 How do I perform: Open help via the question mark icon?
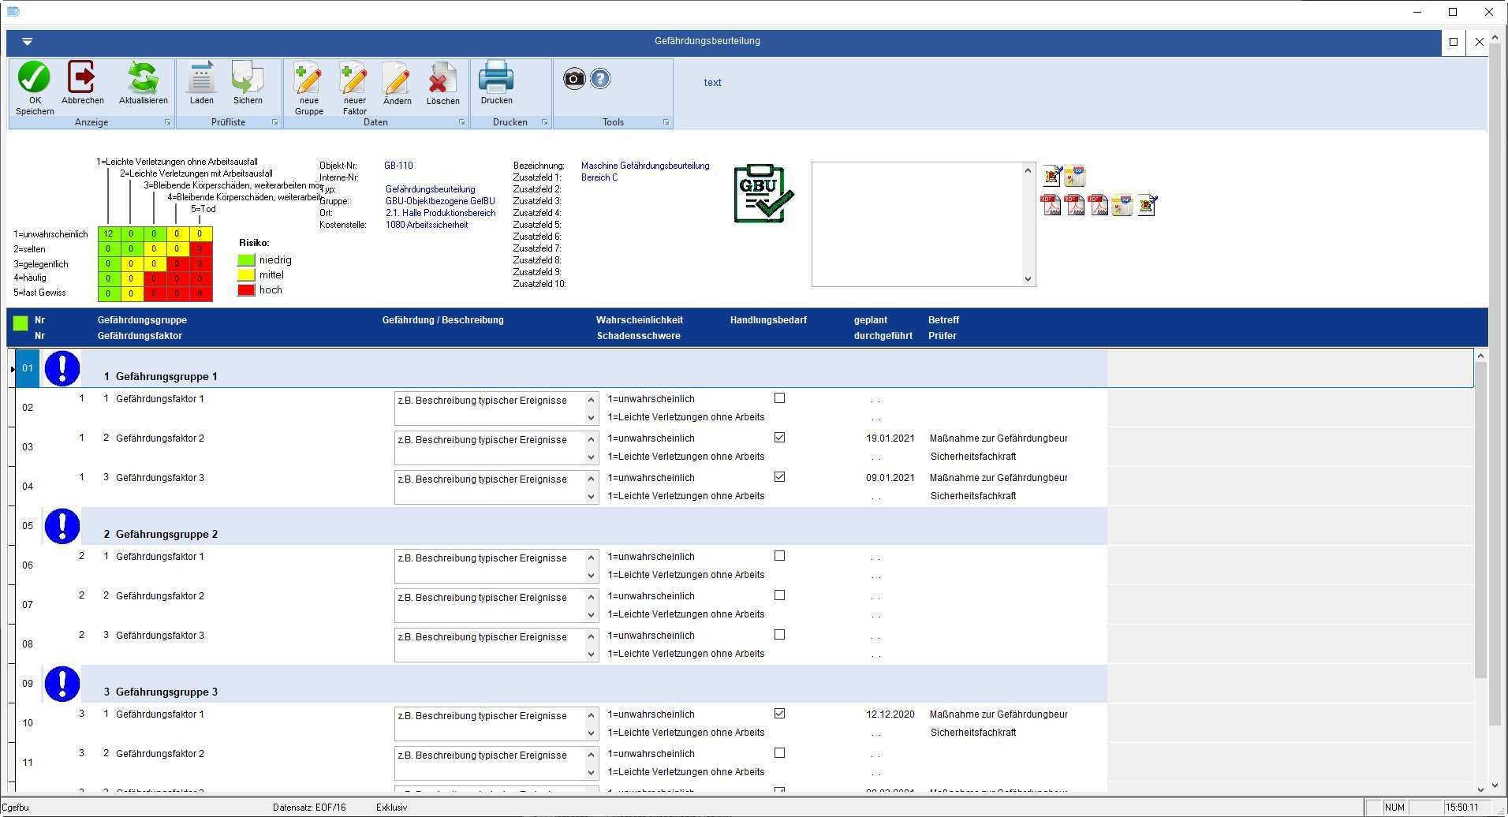coord(600,79)
